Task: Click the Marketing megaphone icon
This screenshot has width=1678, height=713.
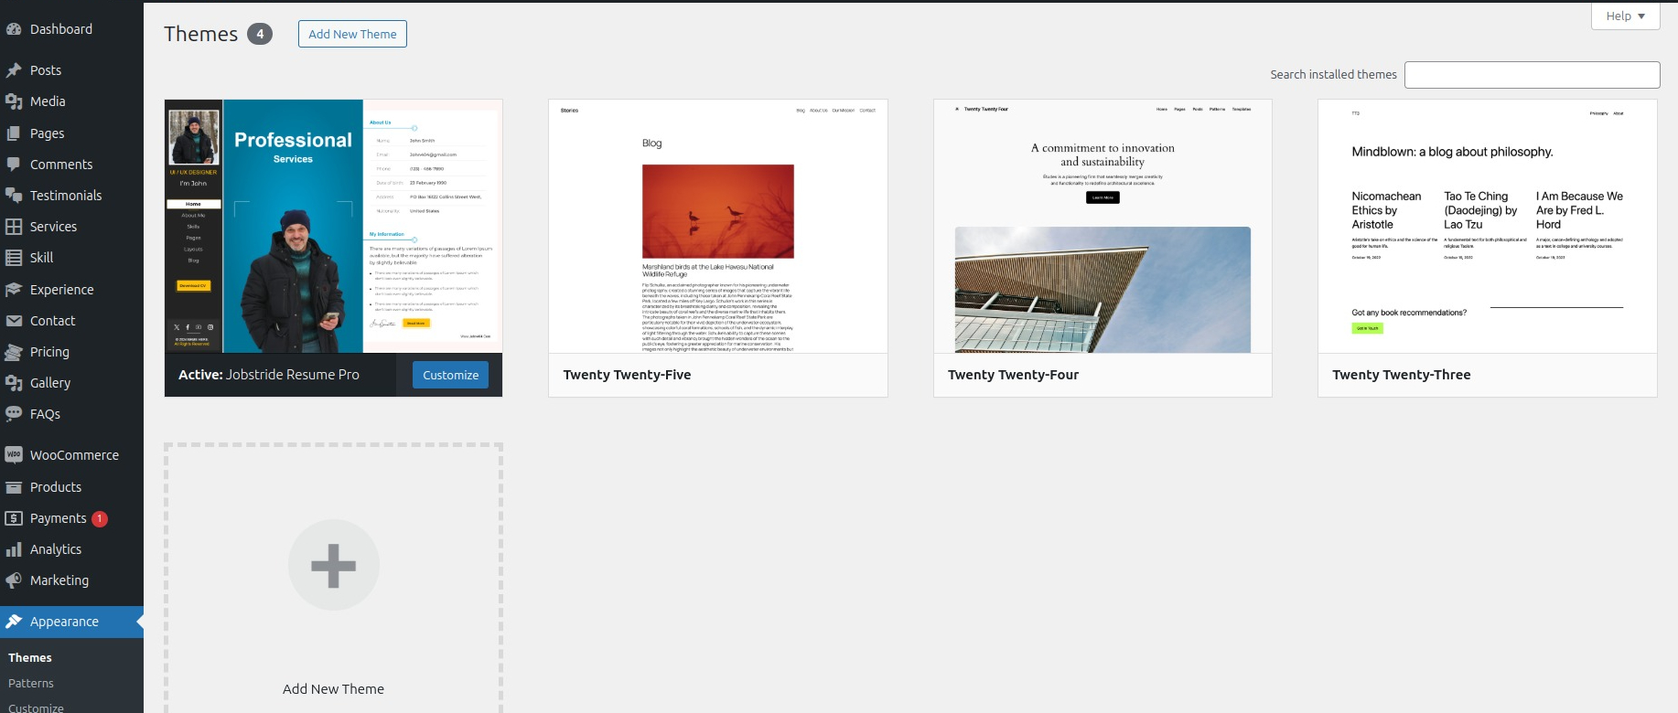Action: pos(14,580)
